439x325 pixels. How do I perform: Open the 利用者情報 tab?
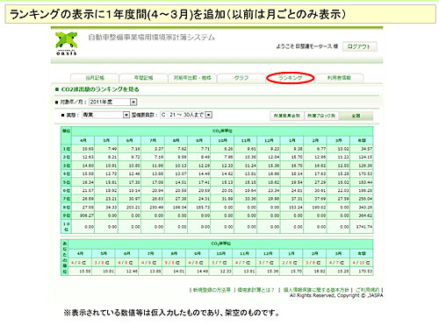pyautogui.click(x=339, y=78)
